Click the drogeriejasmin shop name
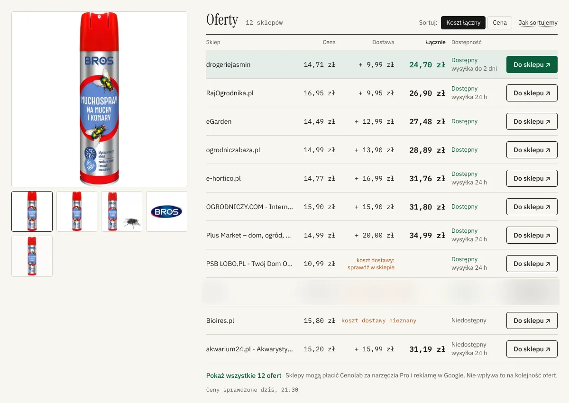The height and width of the screenshot is (403, 569). [x=228, y=64]
